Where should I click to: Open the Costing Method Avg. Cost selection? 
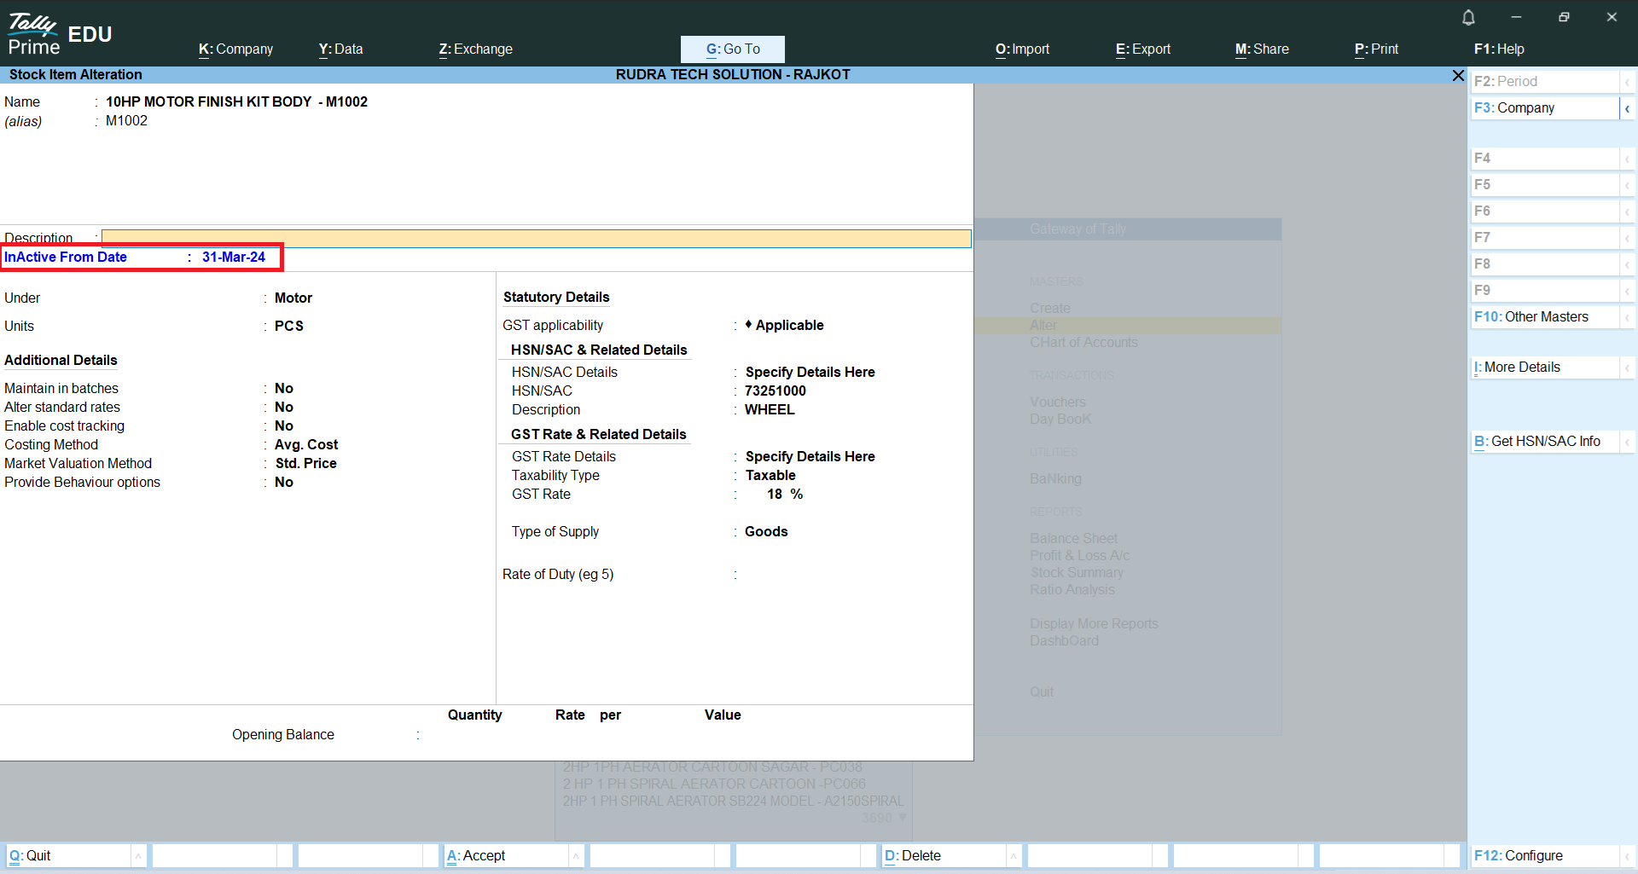306,445
